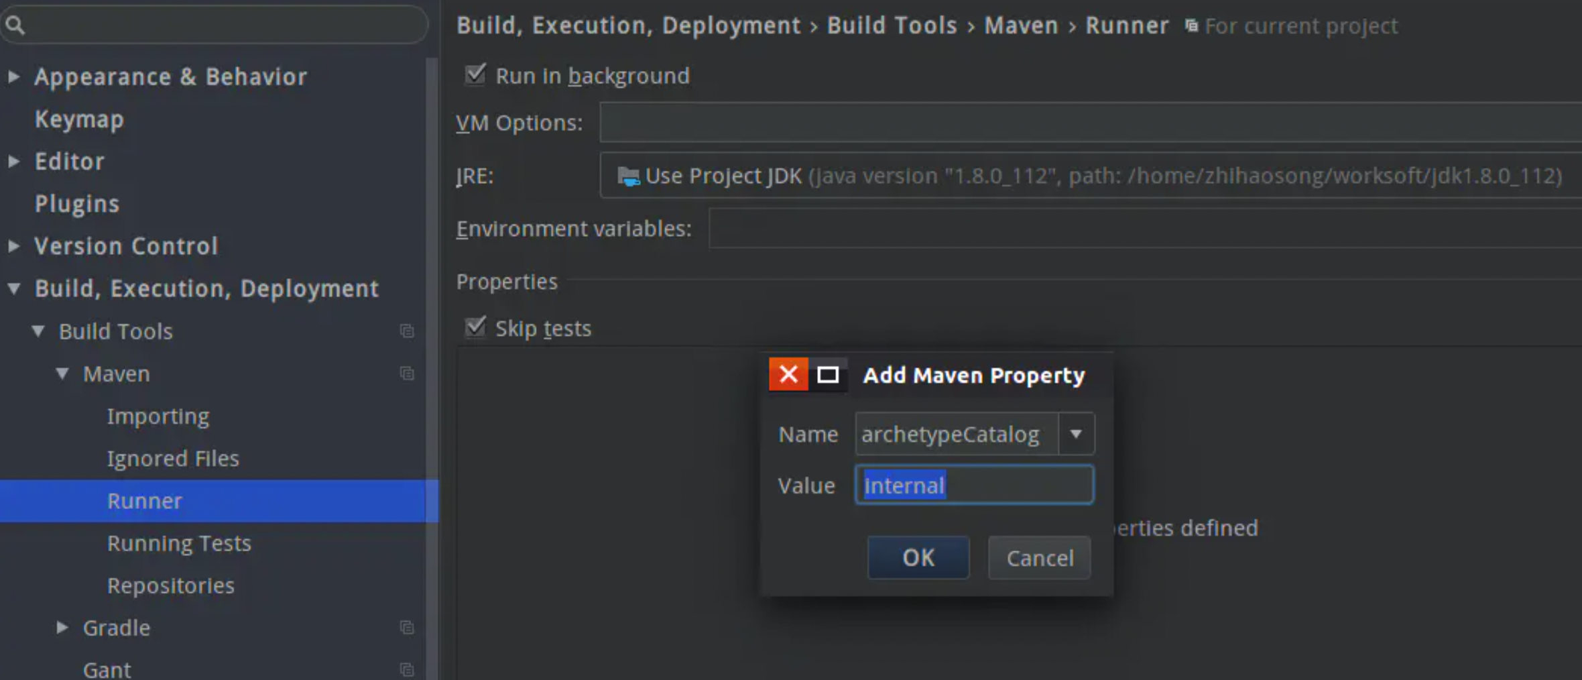The image size is (1582, 680).
Task: Expand the Editor section
Action: pos(13,162)
